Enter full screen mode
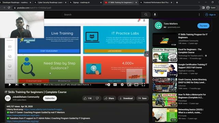Screen dimensions: 219x123 [143, 85]
